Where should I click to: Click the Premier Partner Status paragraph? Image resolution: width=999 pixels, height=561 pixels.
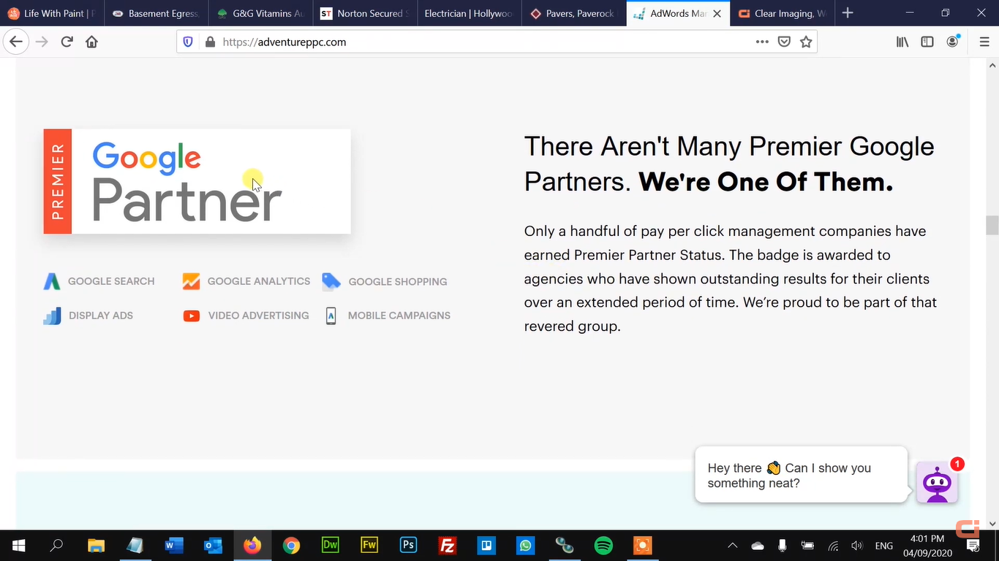tap(730, 278)
